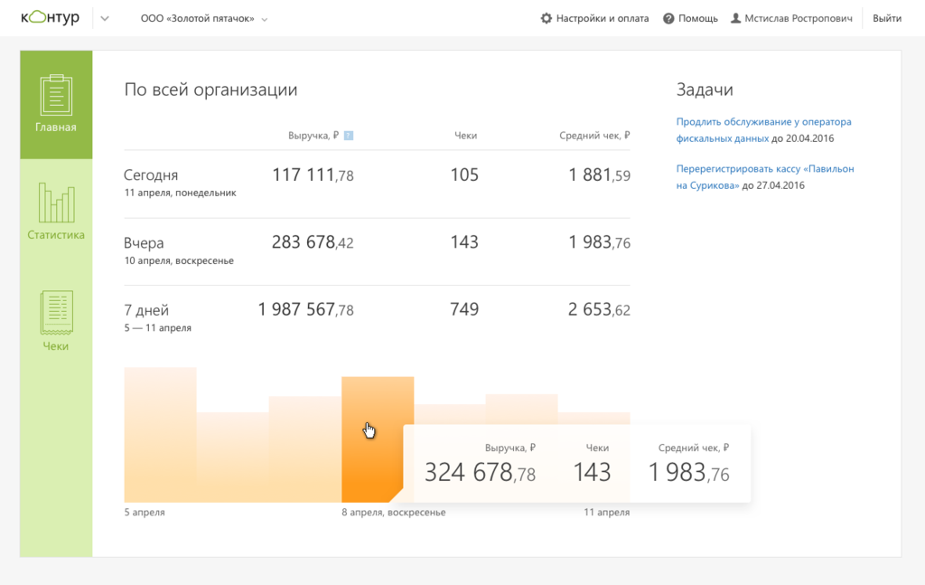
Task: Open Настройки и оплата link
Action: [602, 18]
